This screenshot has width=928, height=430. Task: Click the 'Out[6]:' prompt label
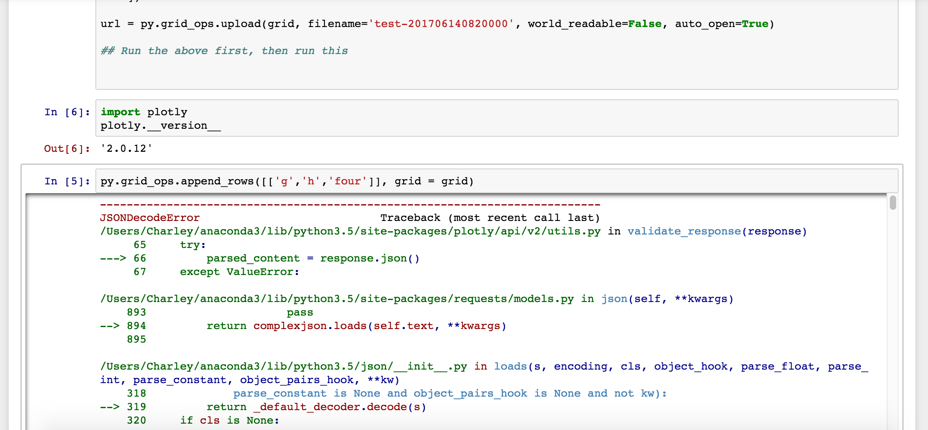[x=67, y=149]
